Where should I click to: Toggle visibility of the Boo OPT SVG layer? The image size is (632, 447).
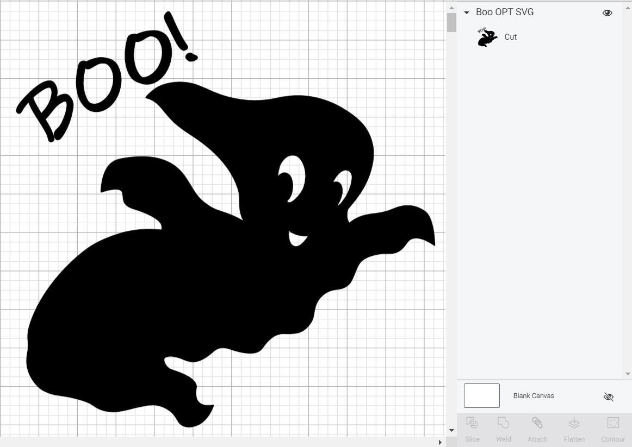coord(607,12)
